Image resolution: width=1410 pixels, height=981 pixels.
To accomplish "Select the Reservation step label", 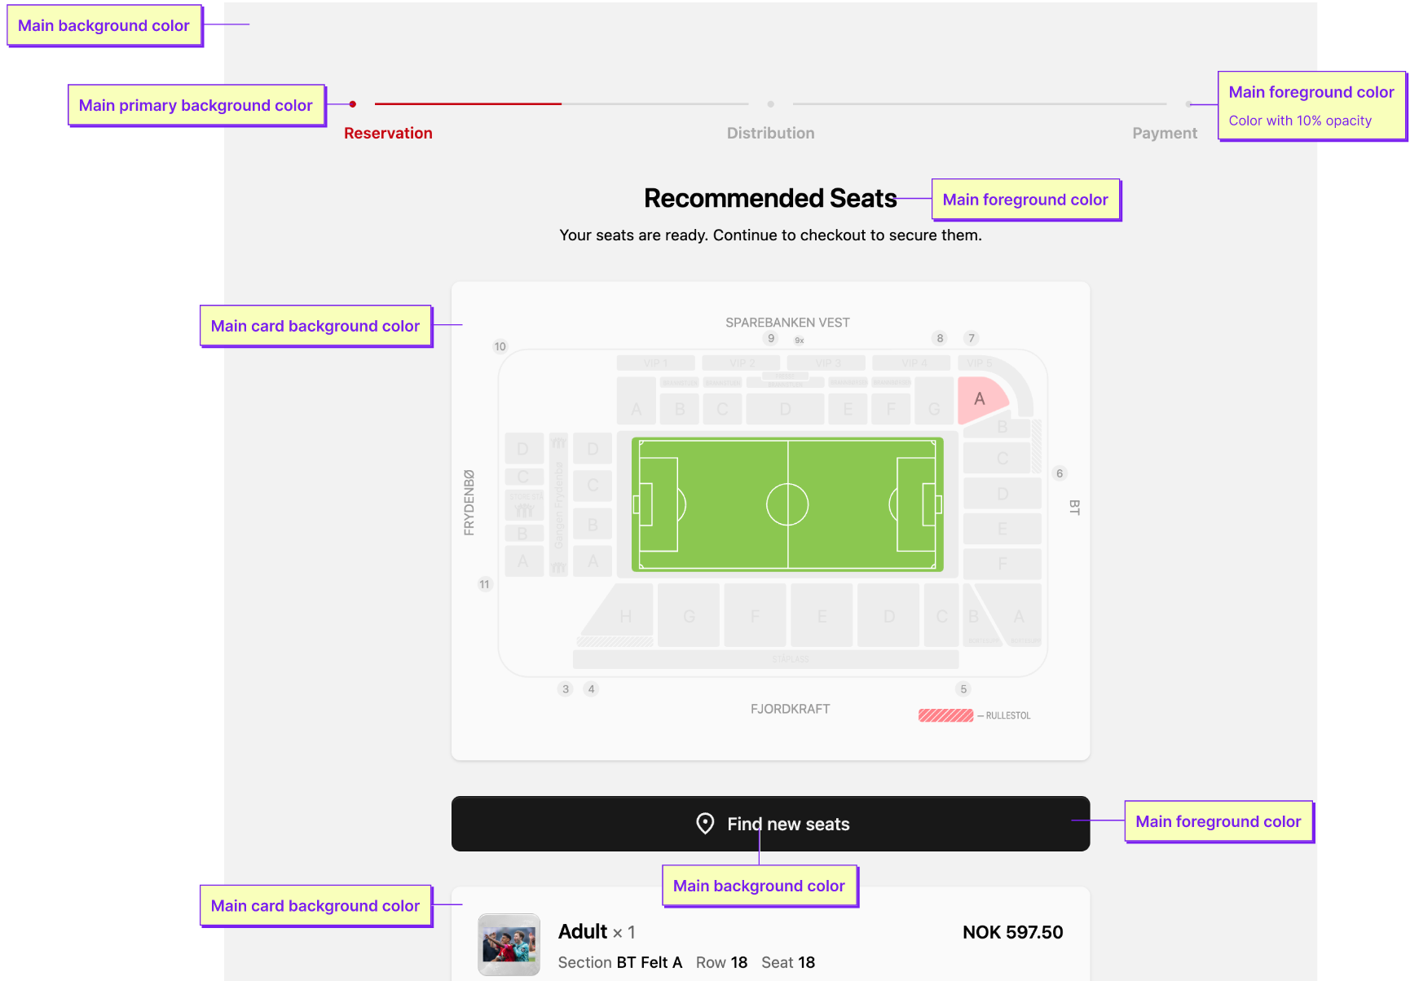I will point(388,133).
